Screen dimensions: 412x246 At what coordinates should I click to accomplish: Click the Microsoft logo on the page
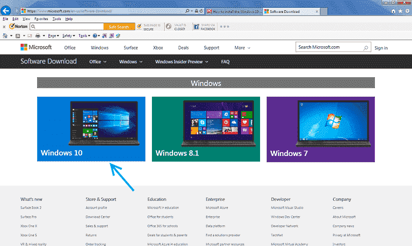point(36,47)
